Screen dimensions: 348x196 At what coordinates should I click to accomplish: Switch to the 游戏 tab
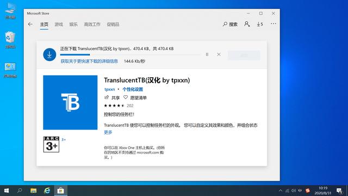point(59,24)
